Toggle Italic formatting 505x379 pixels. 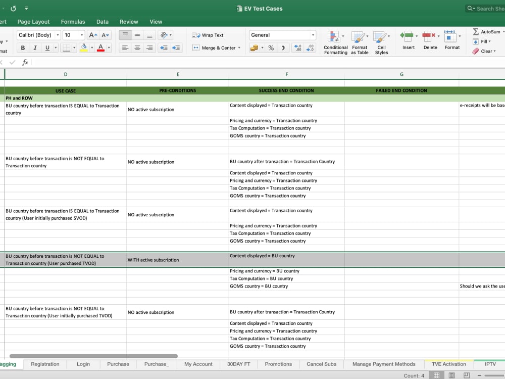[x=35, y=48]
